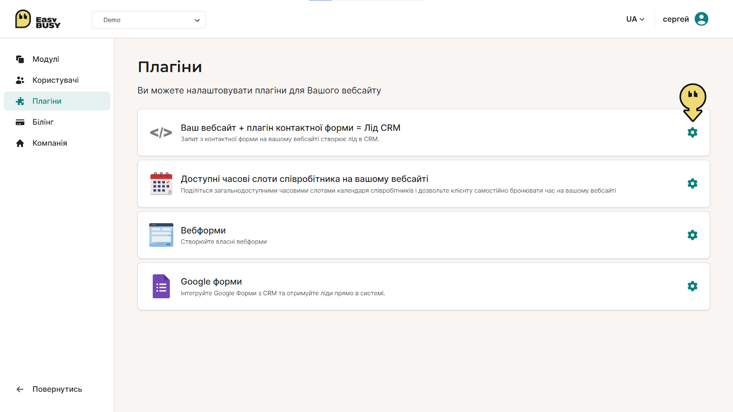Click the Білінг card icon

tap(20, 122)
